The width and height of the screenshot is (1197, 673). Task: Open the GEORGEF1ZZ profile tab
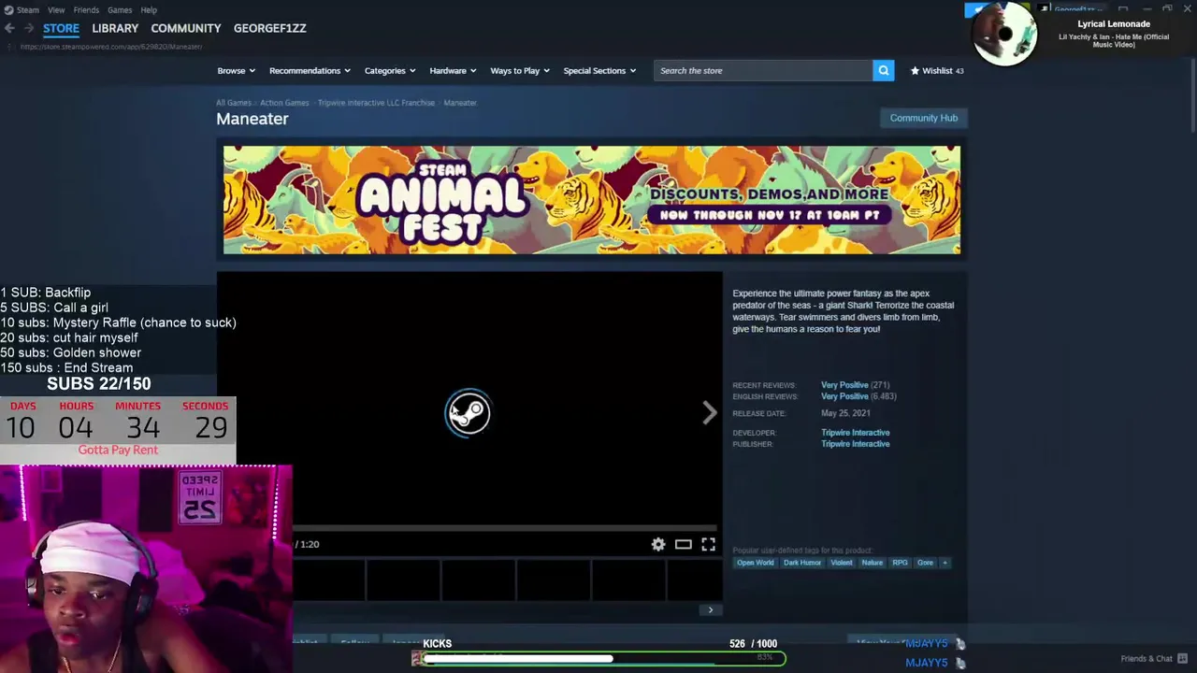270,28
